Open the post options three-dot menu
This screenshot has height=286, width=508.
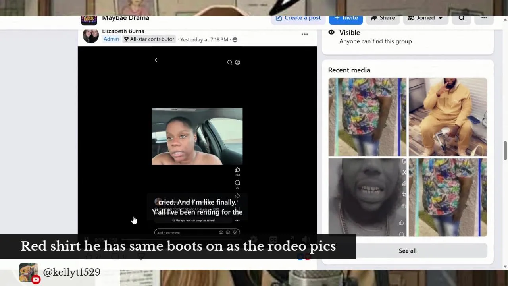305,34
